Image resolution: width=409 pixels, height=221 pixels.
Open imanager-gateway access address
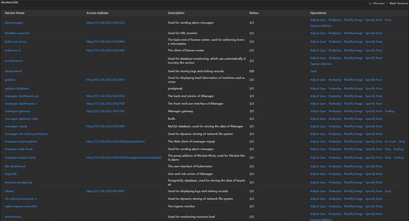point(105,111)
